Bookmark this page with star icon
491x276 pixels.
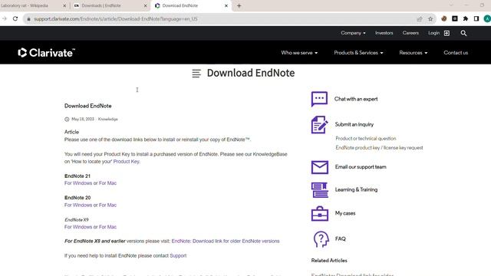coord(430,18)
